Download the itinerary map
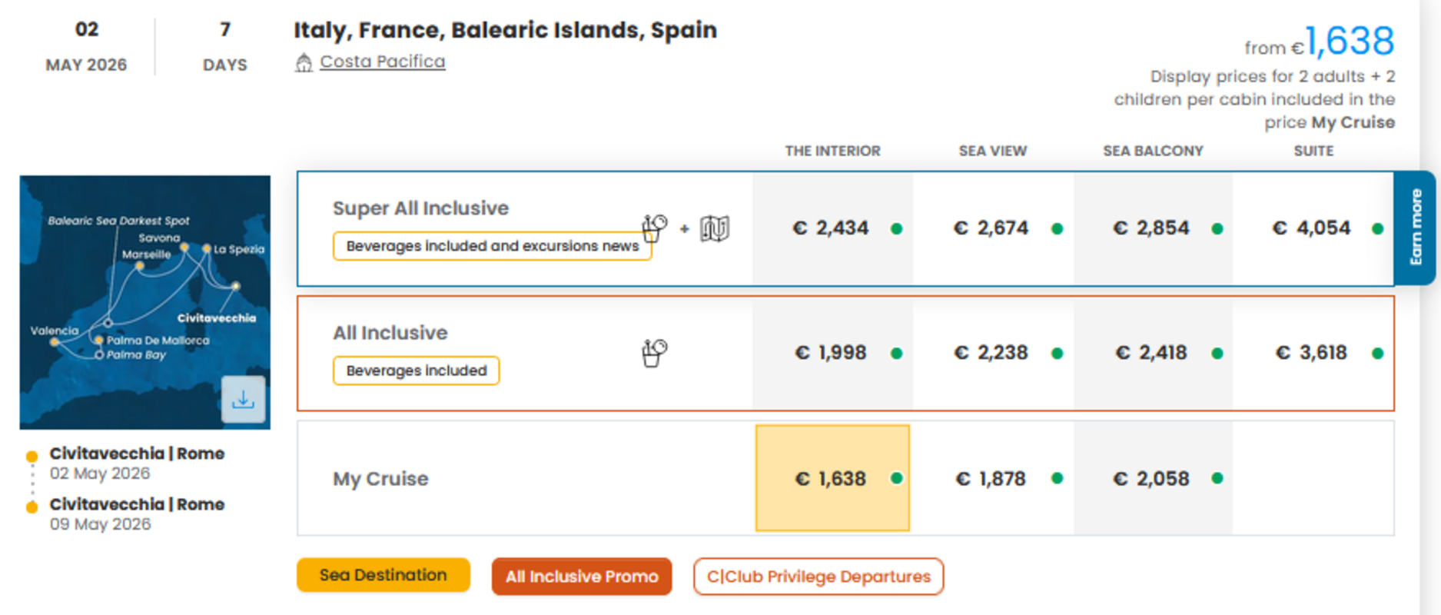This screenshot has width=1441, height=615. [x=243, y=399]
